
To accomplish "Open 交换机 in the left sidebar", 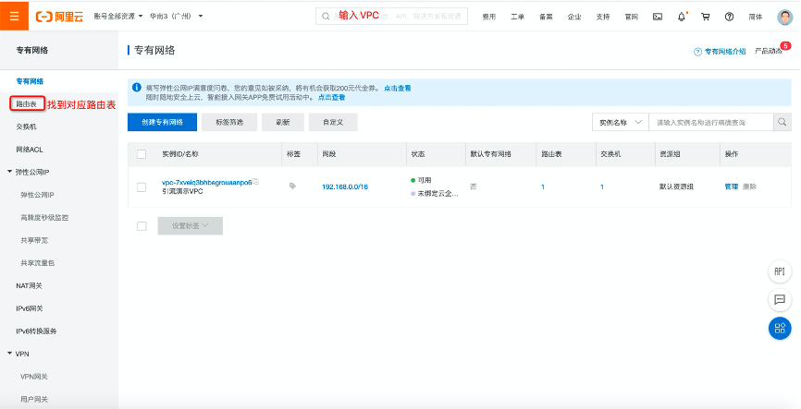I will 27,126.
